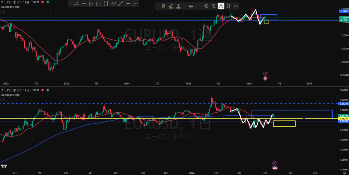
Task: Open drawing templates grid icon
Action: click(x=164, y=6)
